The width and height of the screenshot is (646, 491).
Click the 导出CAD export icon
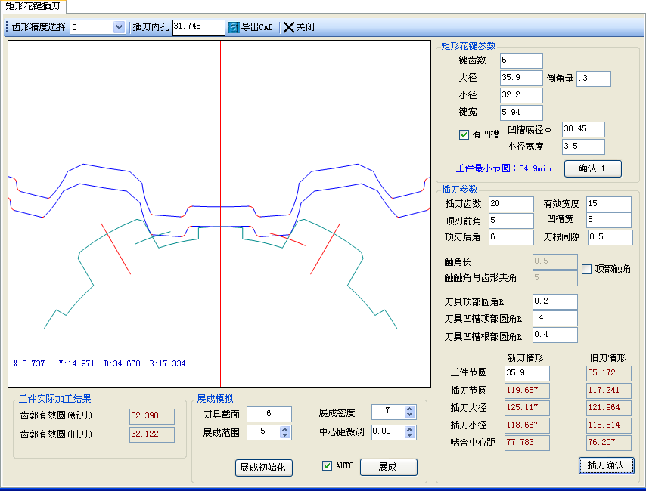click(x=234, y=27)
